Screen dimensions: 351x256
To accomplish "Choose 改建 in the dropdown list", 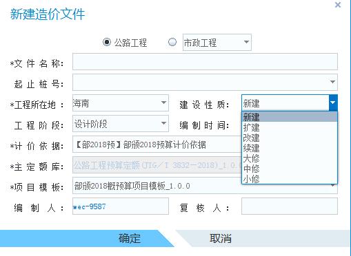I will [x=290, y=138].
